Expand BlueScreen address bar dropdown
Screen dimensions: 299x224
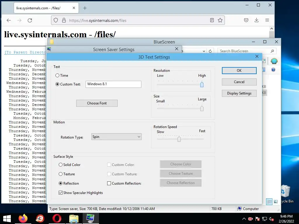(x=204, y=51)
